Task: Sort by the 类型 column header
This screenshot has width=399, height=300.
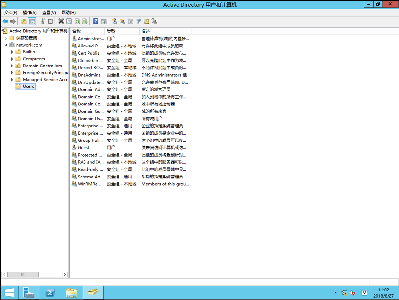Action: pos(122,31)
